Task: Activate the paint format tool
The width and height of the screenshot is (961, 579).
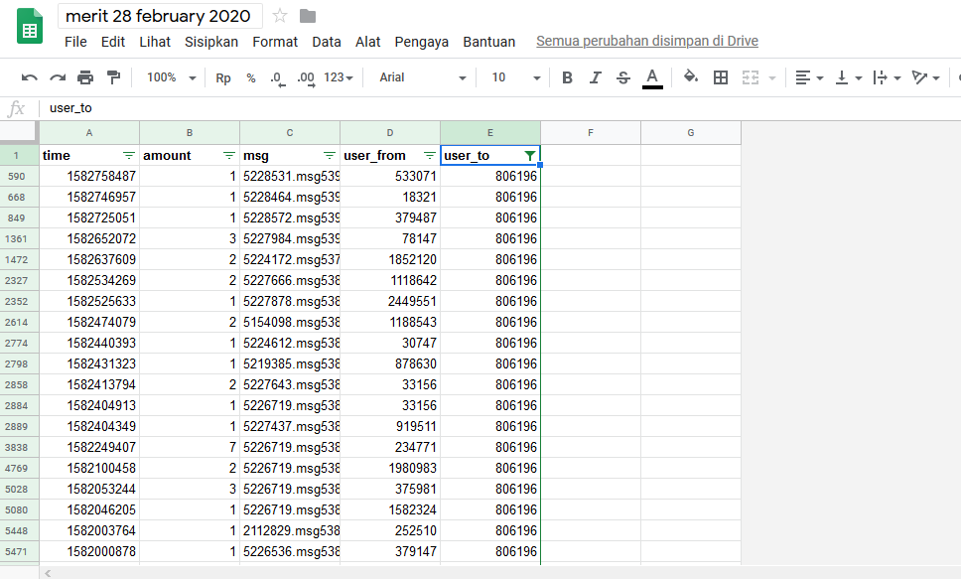Action: [113, 77]
